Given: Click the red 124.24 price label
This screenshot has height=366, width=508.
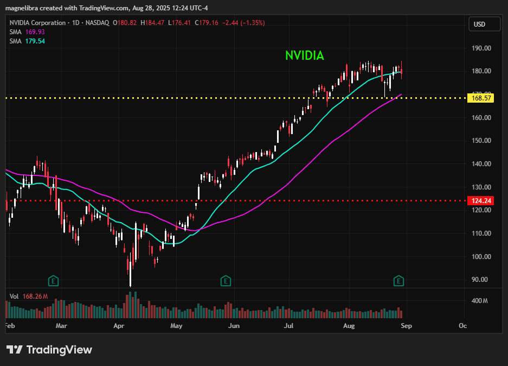Looking at the screenshot, I should point(481,201).
